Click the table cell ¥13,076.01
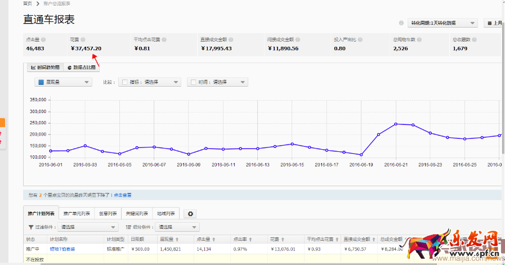 283,249
